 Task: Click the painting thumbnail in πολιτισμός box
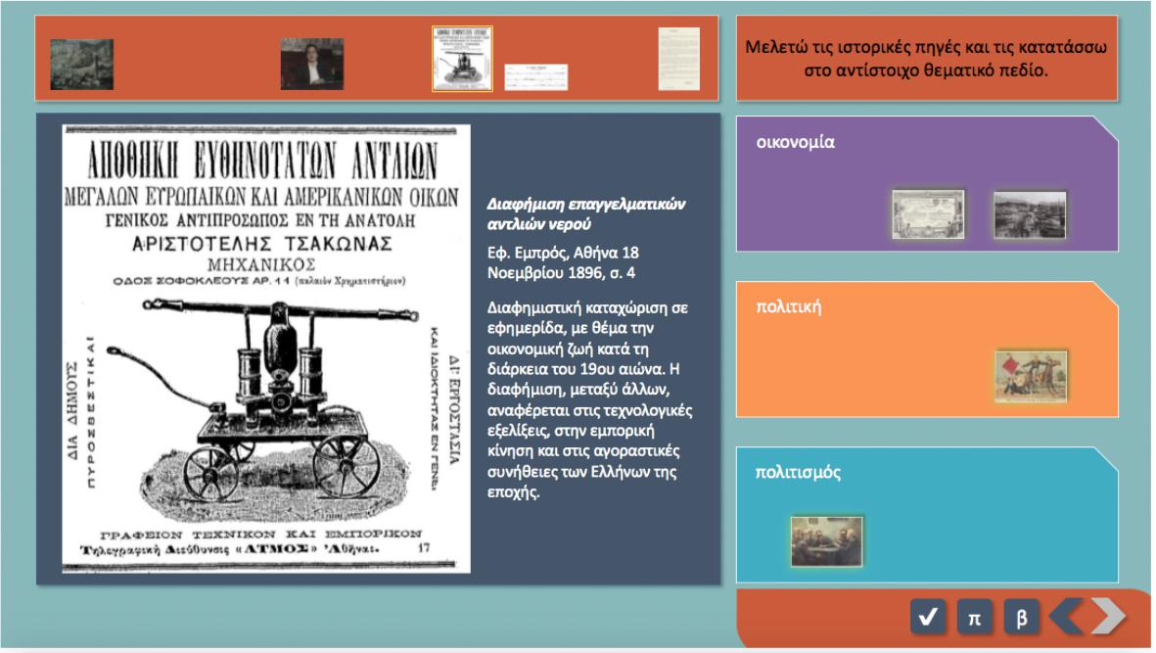[826, 541]
